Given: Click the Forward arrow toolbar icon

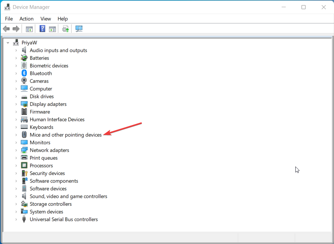Looking at the screenshot, I should click(x=16, y=29).
